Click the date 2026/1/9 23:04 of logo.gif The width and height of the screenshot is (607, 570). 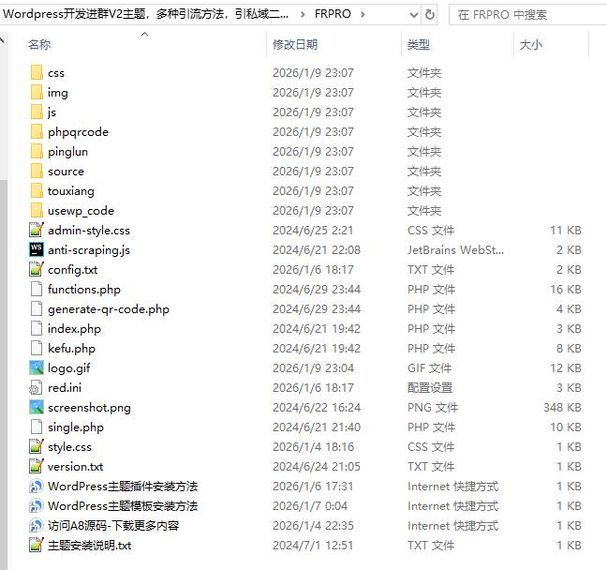click(313, 368)
